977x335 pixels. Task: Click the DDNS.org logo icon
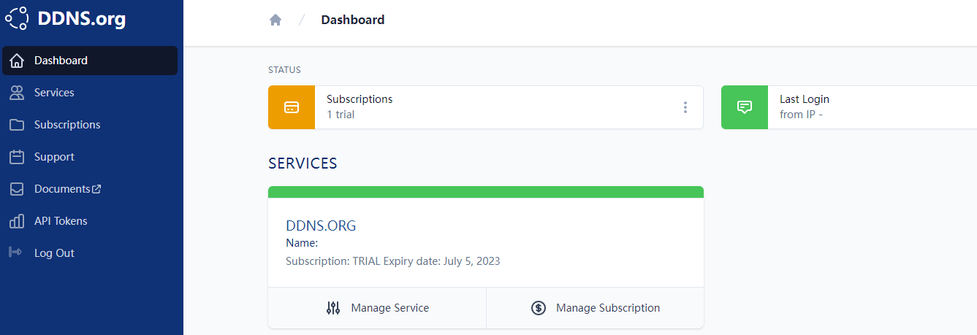click(17, 18)
